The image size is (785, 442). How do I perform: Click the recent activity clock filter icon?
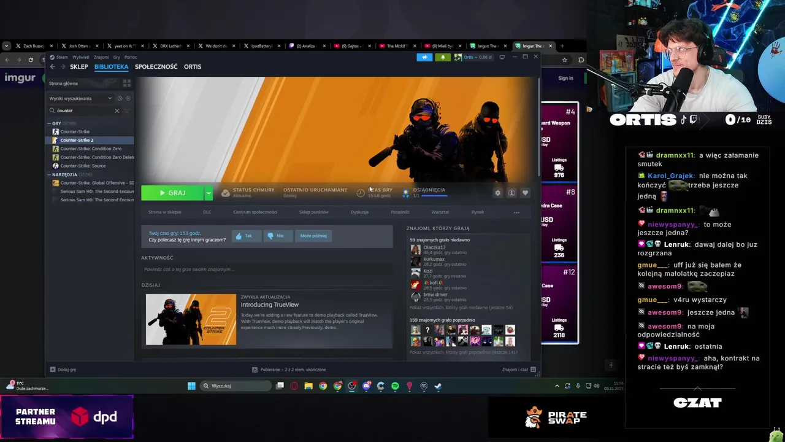tap(120, 98)
